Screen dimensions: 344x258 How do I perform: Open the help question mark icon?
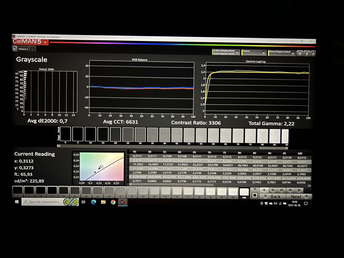[306, 53]
